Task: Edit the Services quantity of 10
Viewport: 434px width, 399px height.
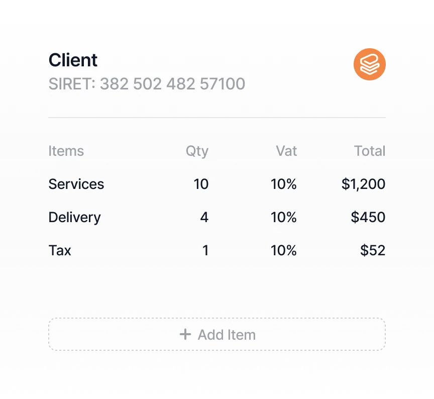Action: click(x=201, y=184)
